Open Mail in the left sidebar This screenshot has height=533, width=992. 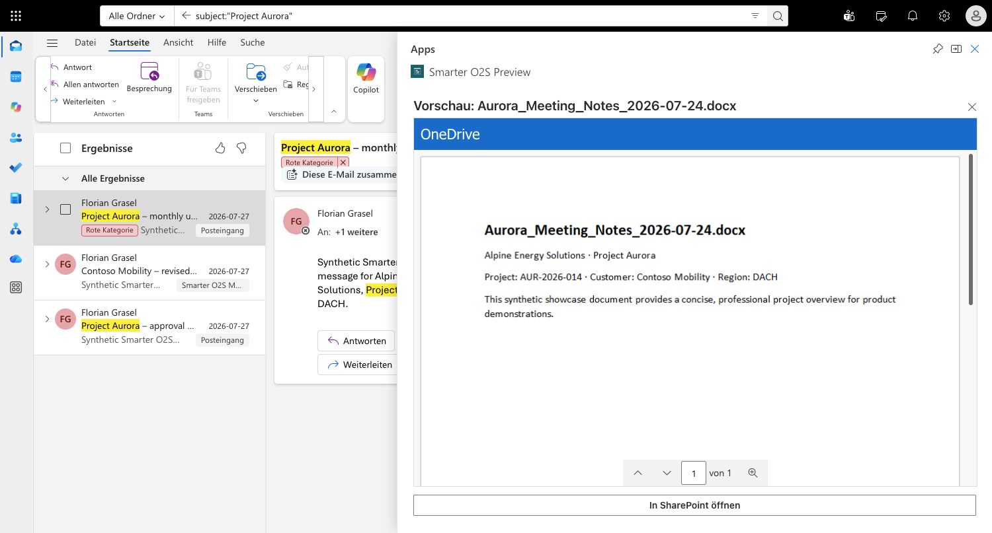16,46
